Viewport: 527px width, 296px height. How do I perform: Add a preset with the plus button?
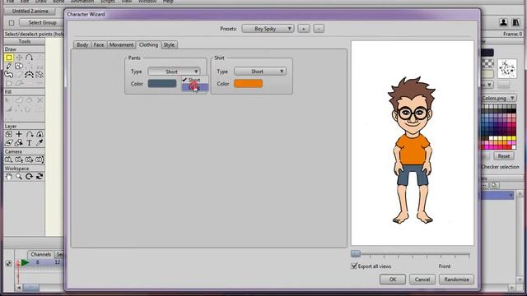(x=304, y=29)
